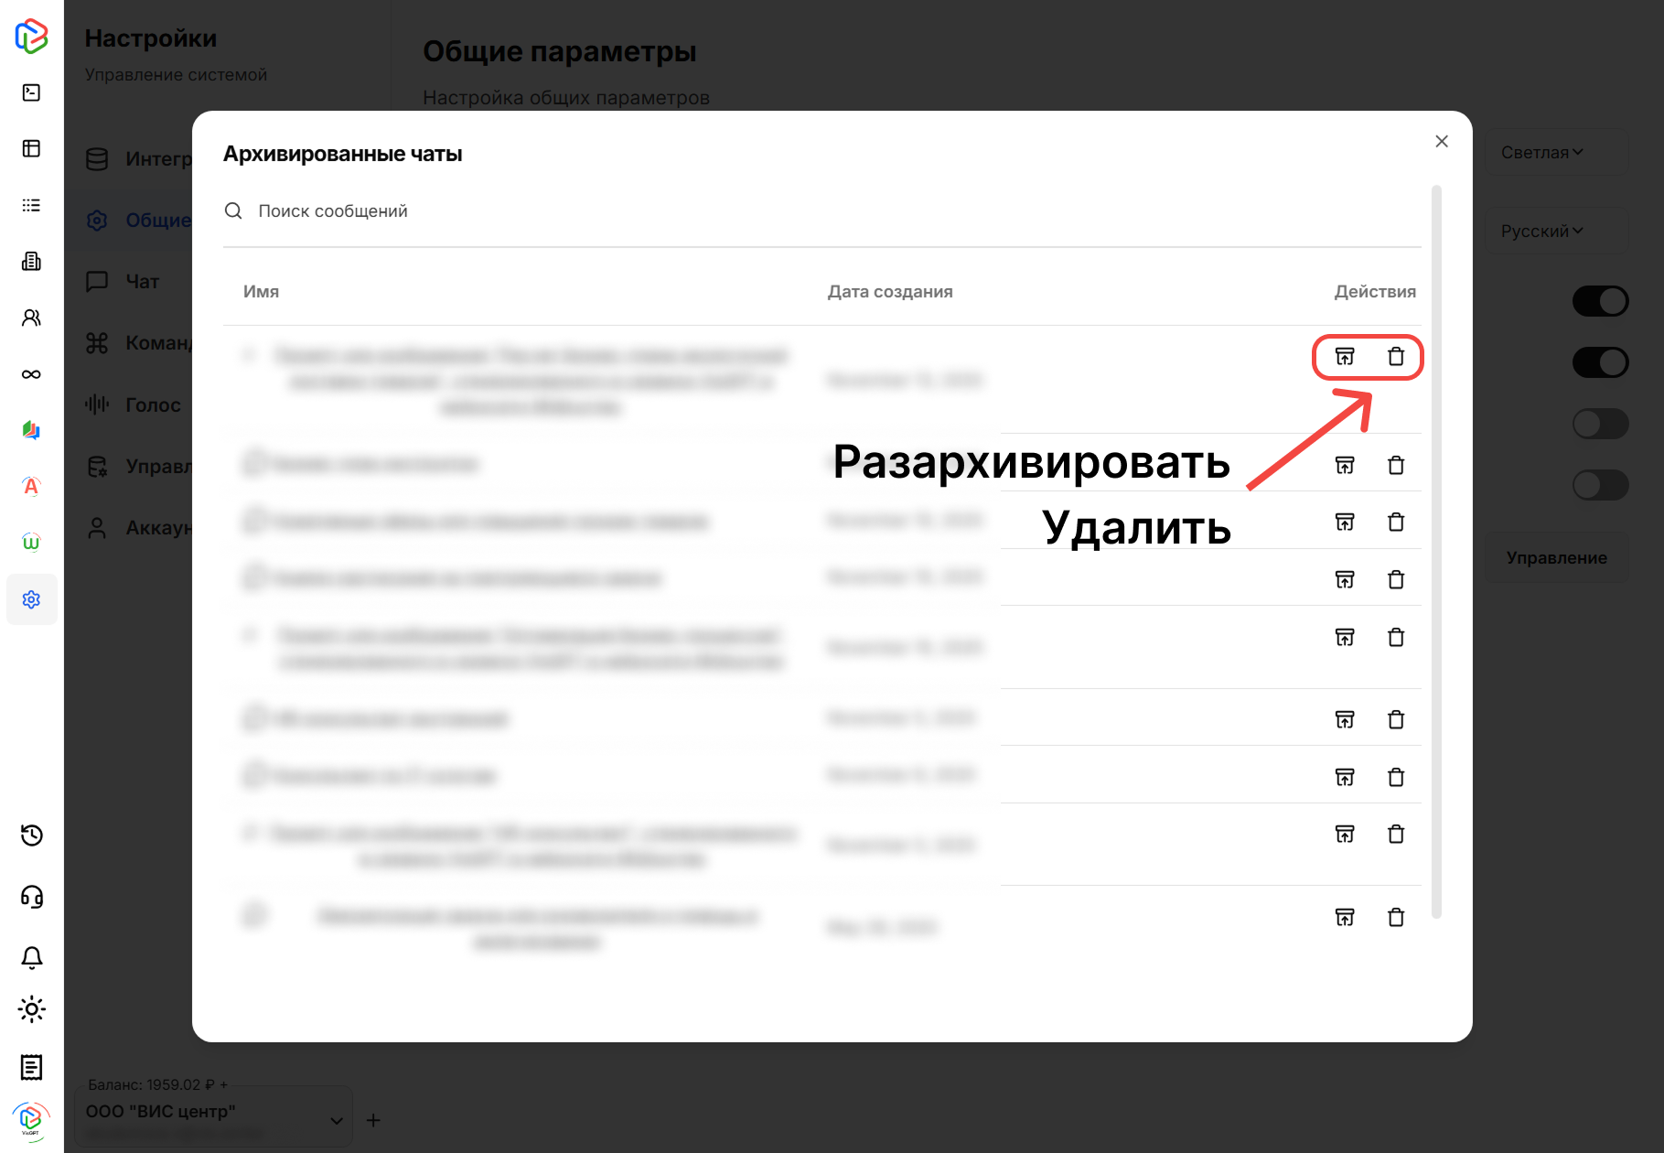Click the infinity icon in the sidebar
Viewport: 1664px width, 1153px height.
point(32,374)
